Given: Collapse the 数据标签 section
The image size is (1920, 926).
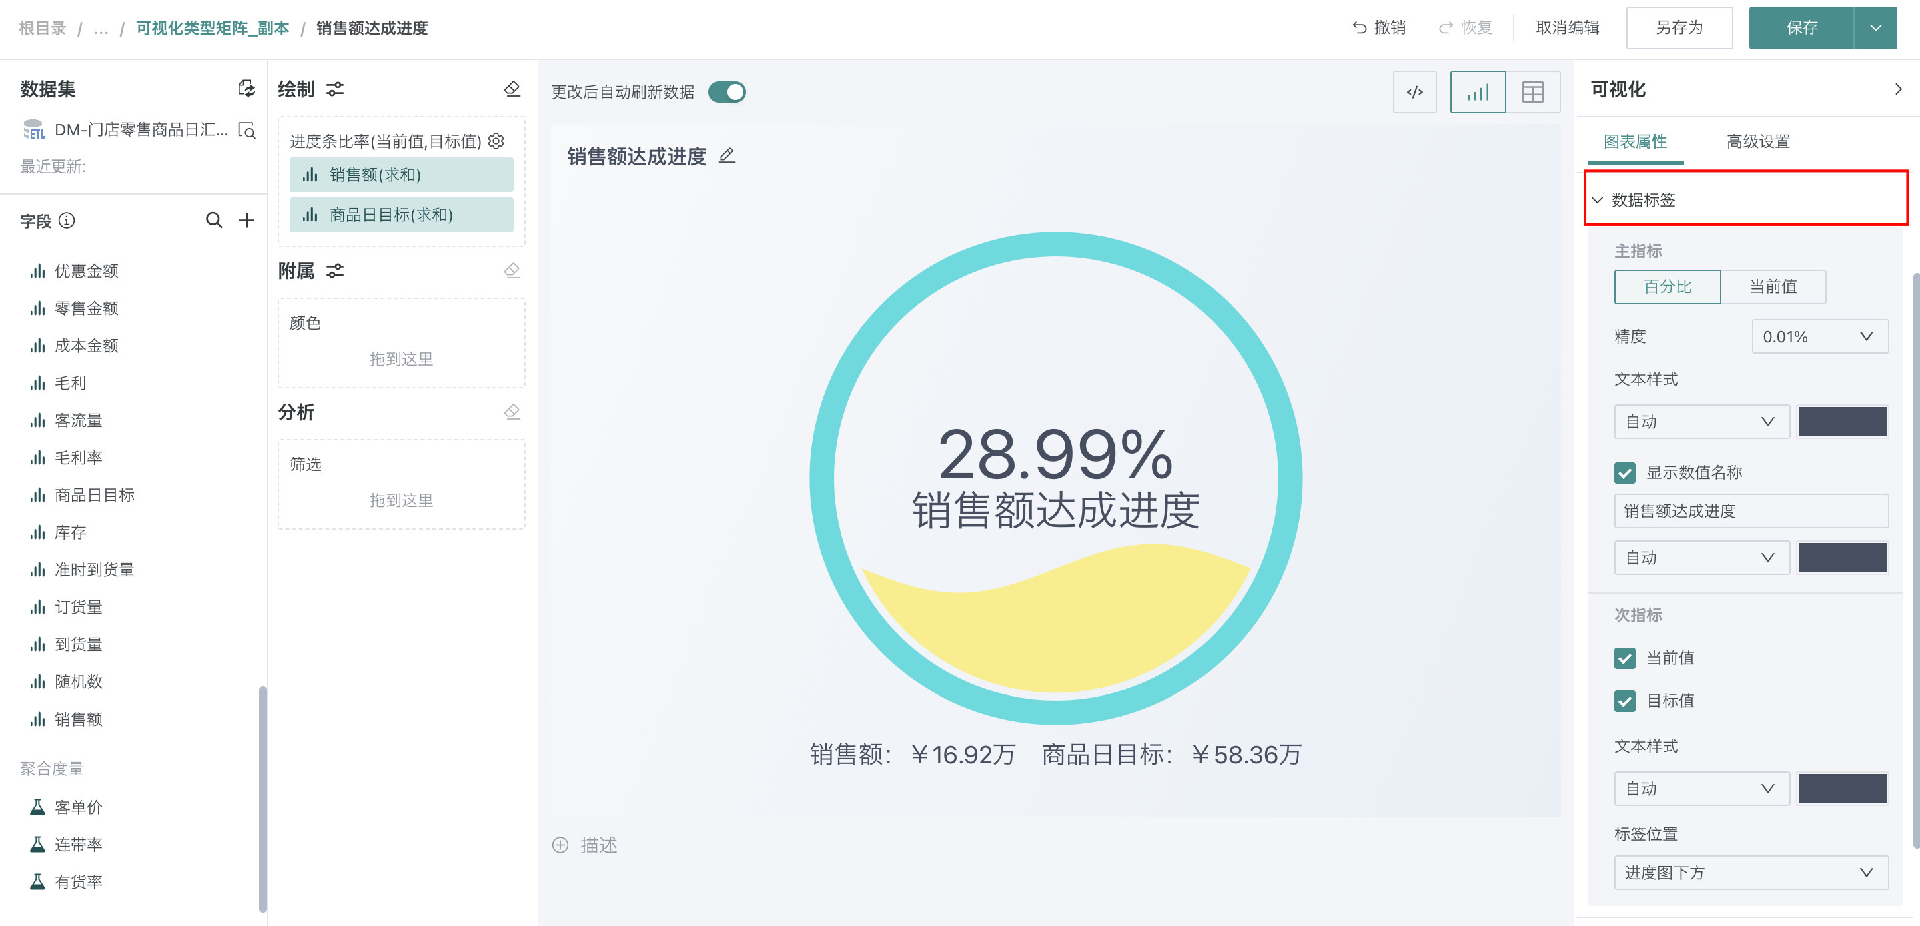Looking at the screenshot, I should [1598, 200].
